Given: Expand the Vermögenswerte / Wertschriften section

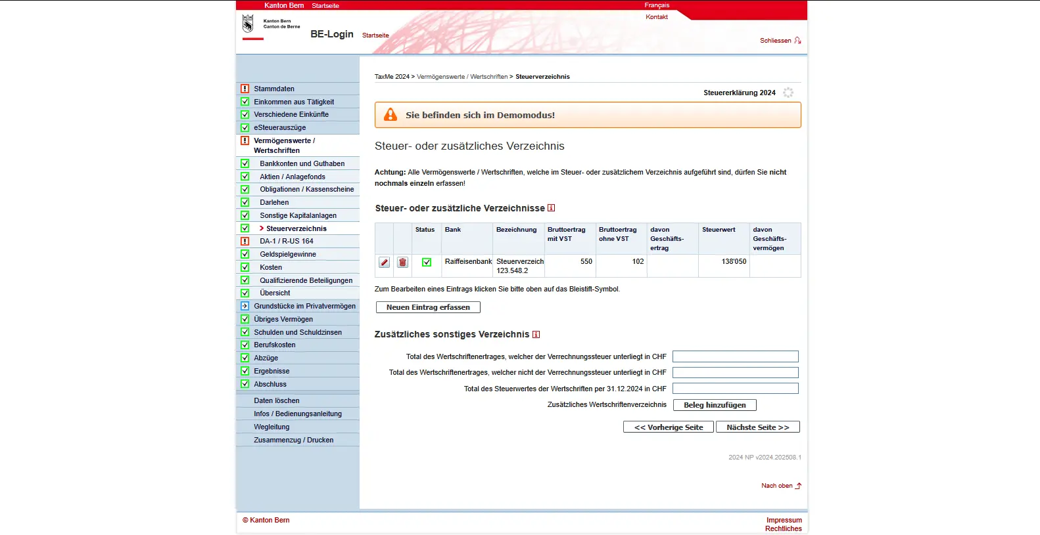Looking at the screenshot, I should [x=284, y=145].
